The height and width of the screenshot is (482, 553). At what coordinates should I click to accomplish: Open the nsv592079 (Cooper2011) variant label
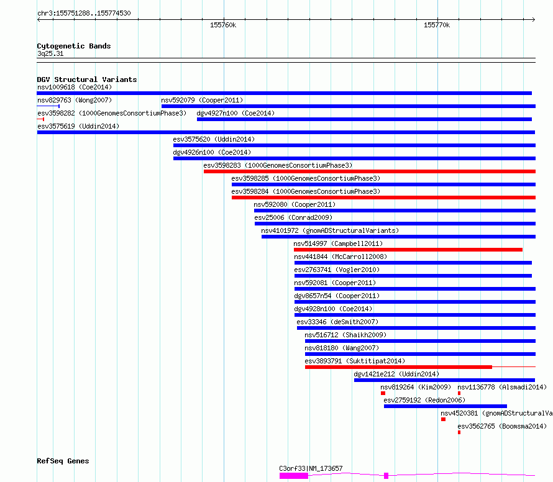tap(202, 100)
